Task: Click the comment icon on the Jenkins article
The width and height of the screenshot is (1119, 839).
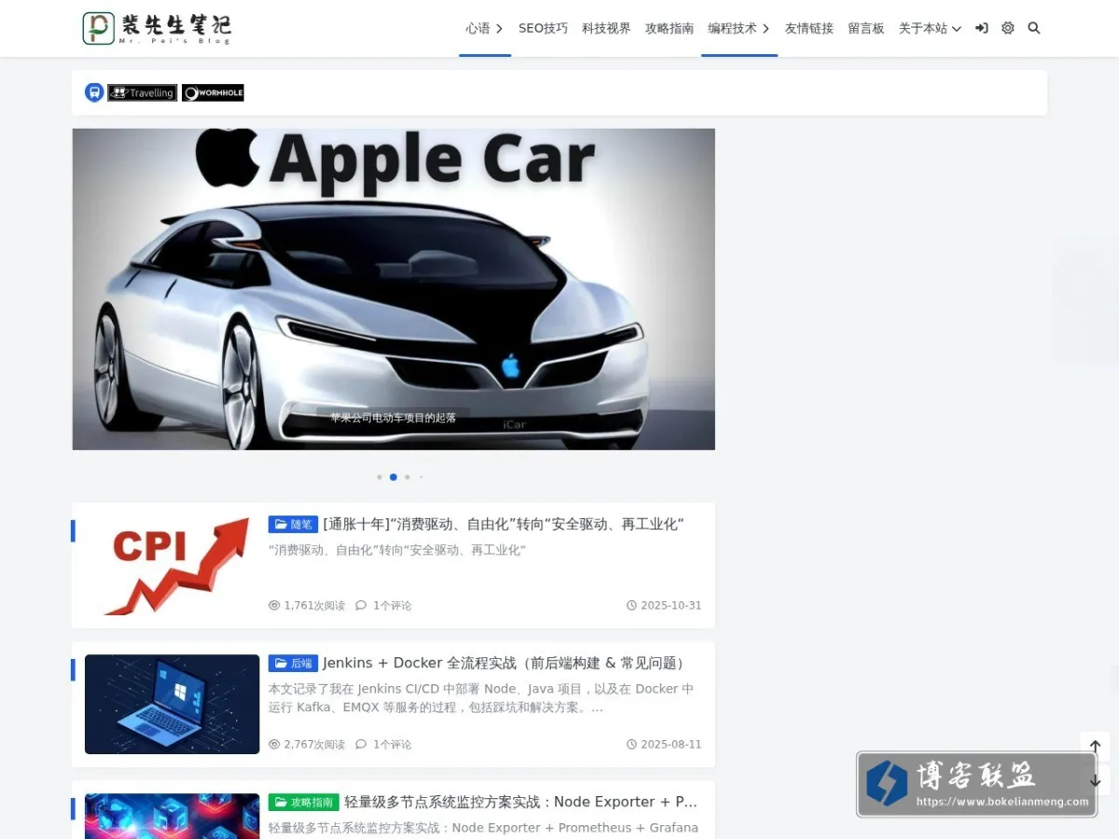Action: coord(362,744)
